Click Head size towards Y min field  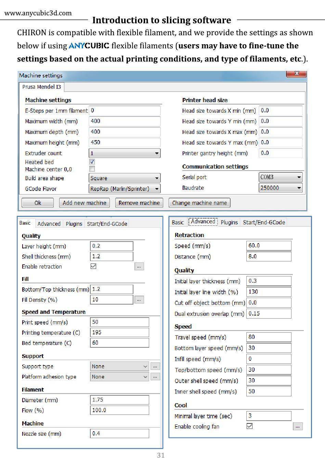[x=281, y=121]
